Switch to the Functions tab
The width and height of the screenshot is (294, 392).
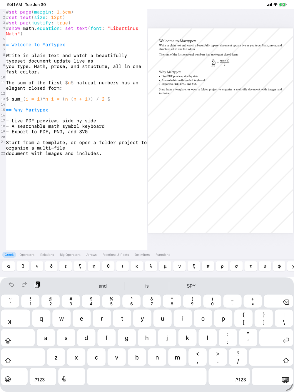tap(163, 255)
